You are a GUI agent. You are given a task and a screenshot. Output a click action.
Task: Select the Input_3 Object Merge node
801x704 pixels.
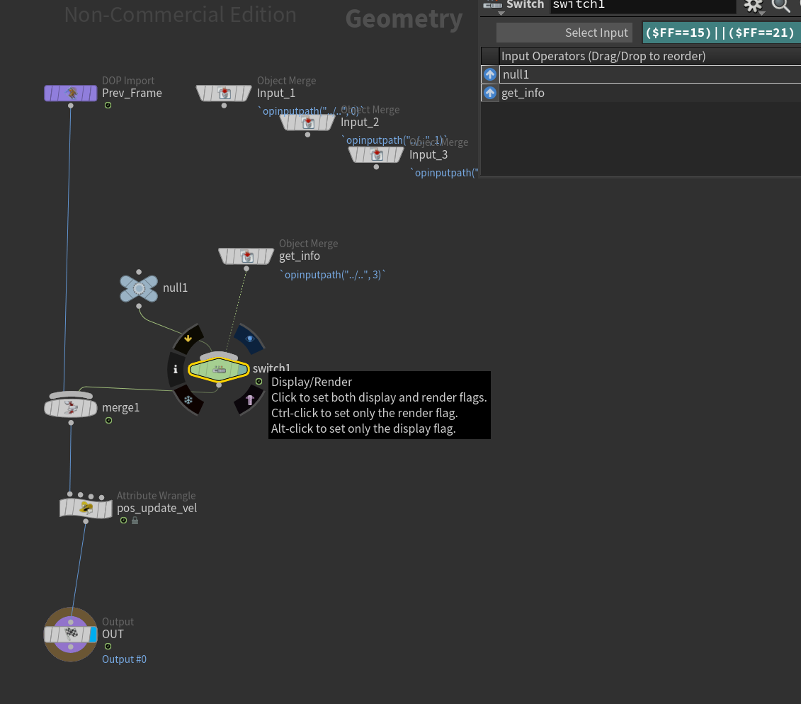coord(376,154)
